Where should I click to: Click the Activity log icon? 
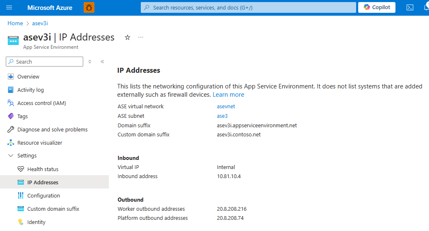point(11,90)
